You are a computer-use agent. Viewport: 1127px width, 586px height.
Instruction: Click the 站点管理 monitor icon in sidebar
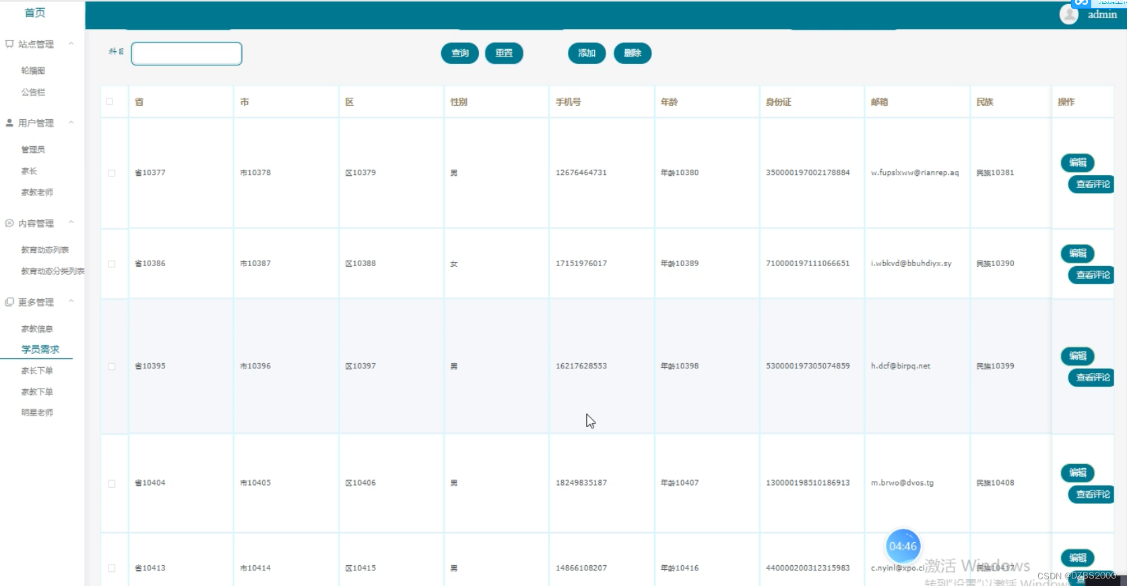click(x=9, y=44)
